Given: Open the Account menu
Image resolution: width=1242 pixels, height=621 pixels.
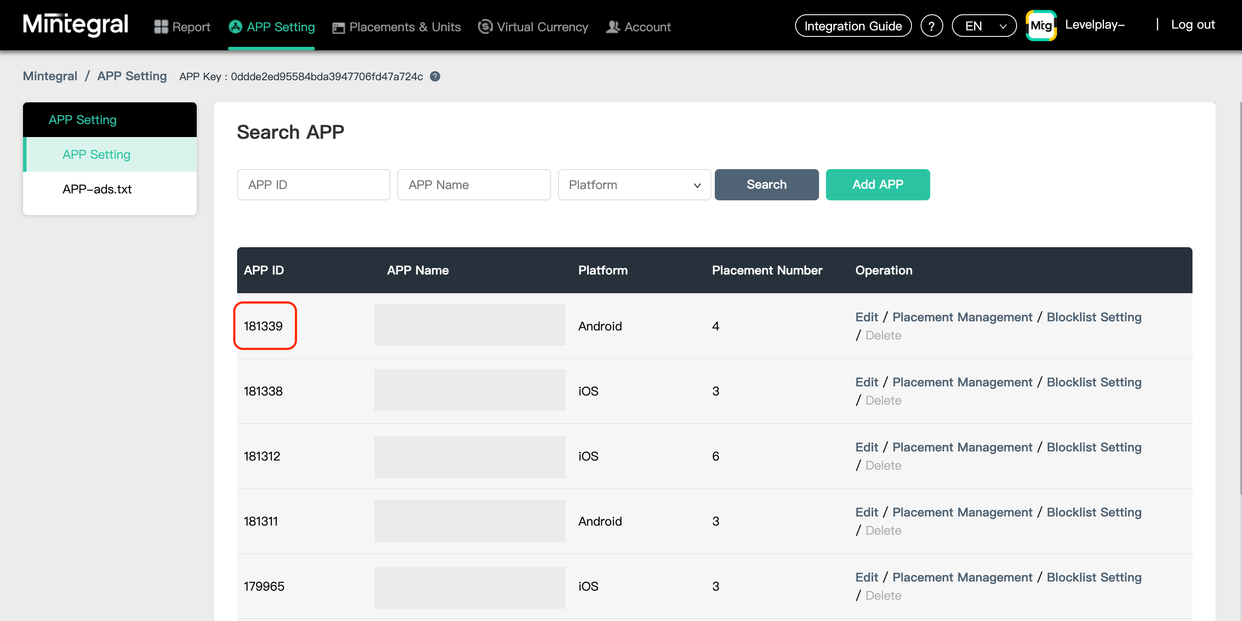Looking at the screenshot, I should tap(638, 27).
